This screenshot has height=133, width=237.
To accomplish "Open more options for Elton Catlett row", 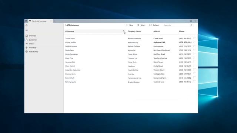I will pyautogui.click(x=194, y=65).
